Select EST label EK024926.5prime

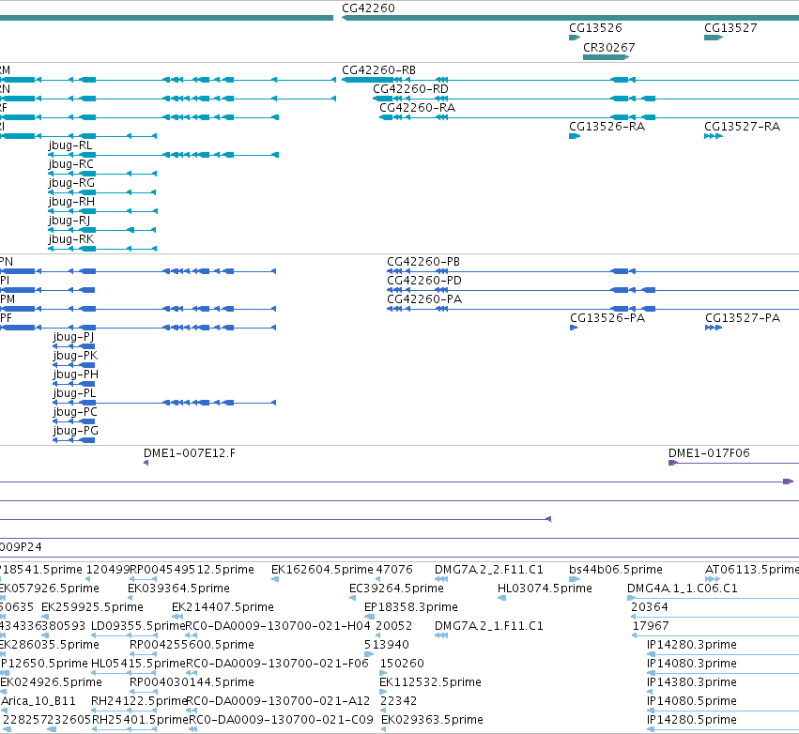(51, 682)
